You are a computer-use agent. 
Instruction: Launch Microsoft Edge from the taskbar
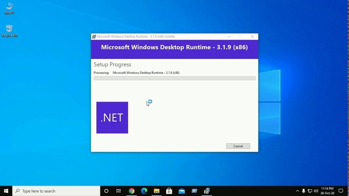[x=144, y=191]
